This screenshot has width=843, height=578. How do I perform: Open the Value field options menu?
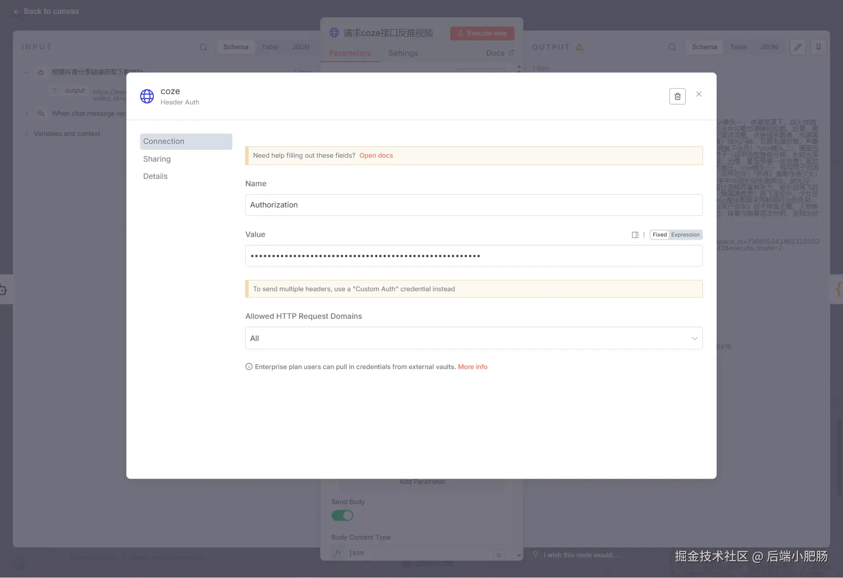(x=644, y=235)
